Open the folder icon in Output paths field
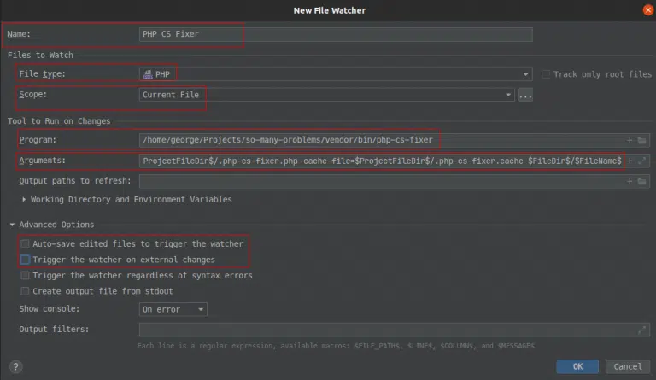Viewport: 656px width, 380px height. pyautogui.click(x=641, y=181)
